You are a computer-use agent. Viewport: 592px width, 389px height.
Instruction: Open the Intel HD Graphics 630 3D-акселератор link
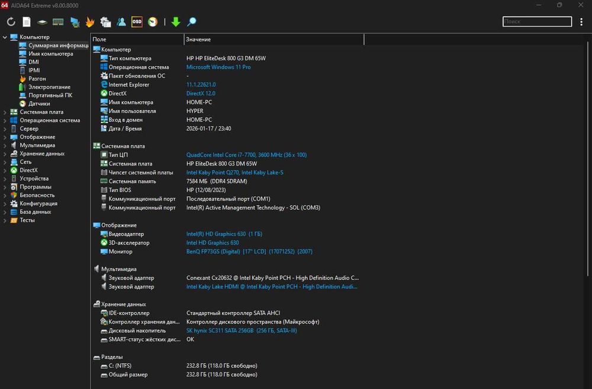pos(213,243)
